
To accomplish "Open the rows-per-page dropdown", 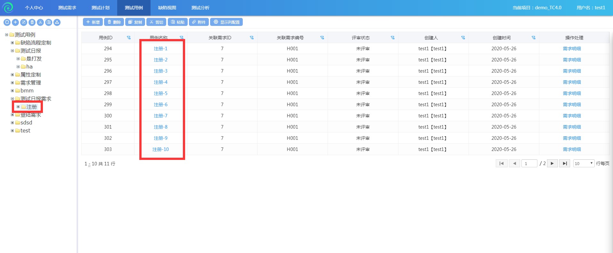I will (x=584, y=163).
